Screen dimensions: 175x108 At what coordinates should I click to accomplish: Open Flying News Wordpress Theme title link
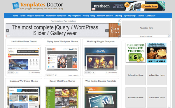click(x=62, y=41)
